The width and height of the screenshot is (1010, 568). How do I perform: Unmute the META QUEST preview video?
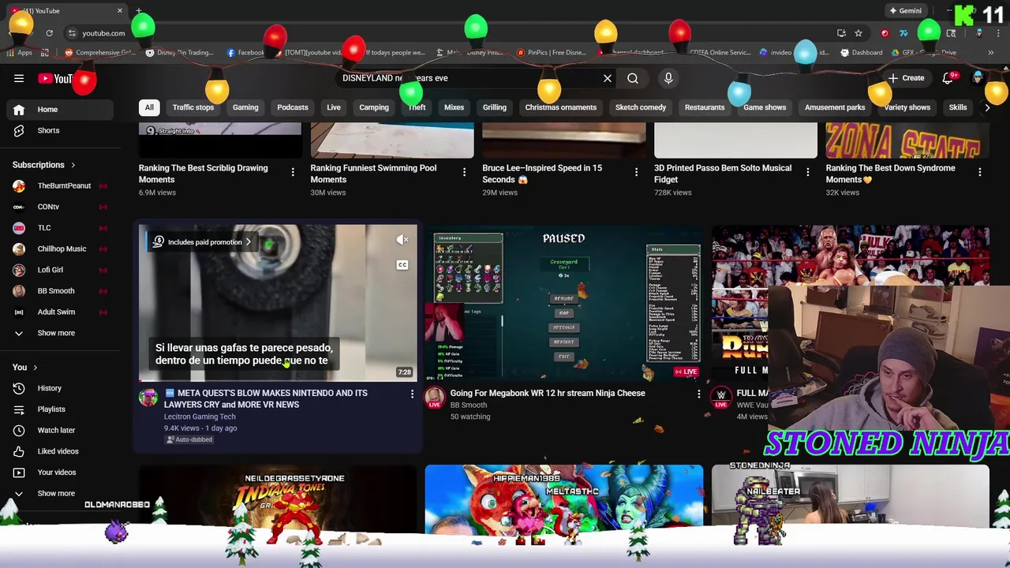coord(402,240)
